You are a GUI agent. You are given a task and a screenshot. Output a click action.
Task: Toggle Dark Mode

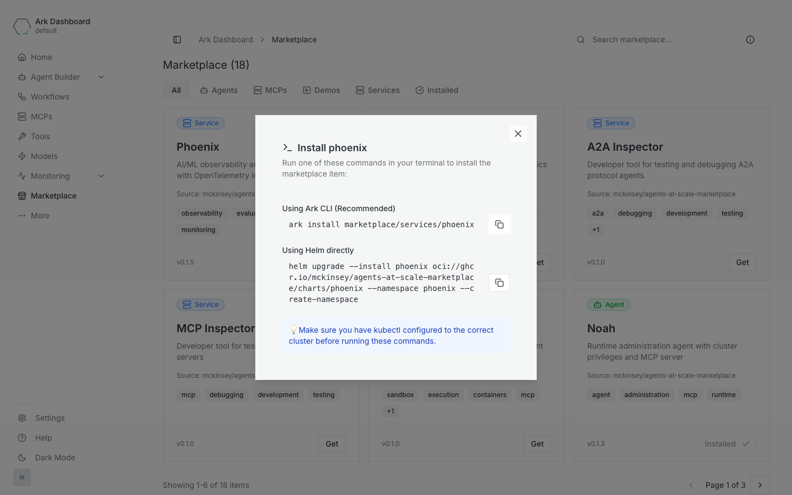click(x=62, y=458)
